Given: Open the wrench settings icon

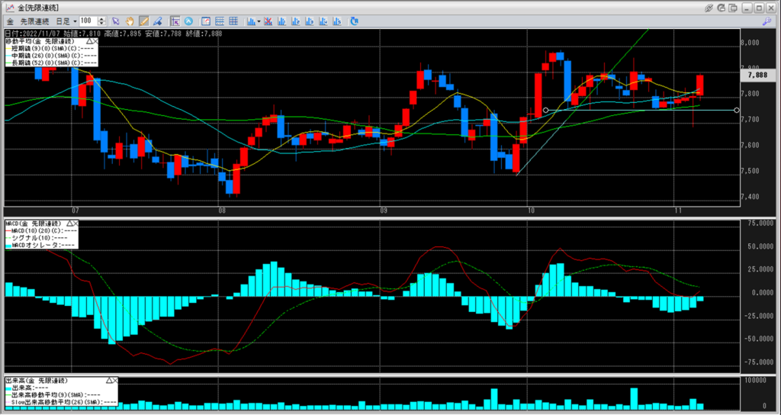Looking at the screenshot, I should (x=767, y=21).
